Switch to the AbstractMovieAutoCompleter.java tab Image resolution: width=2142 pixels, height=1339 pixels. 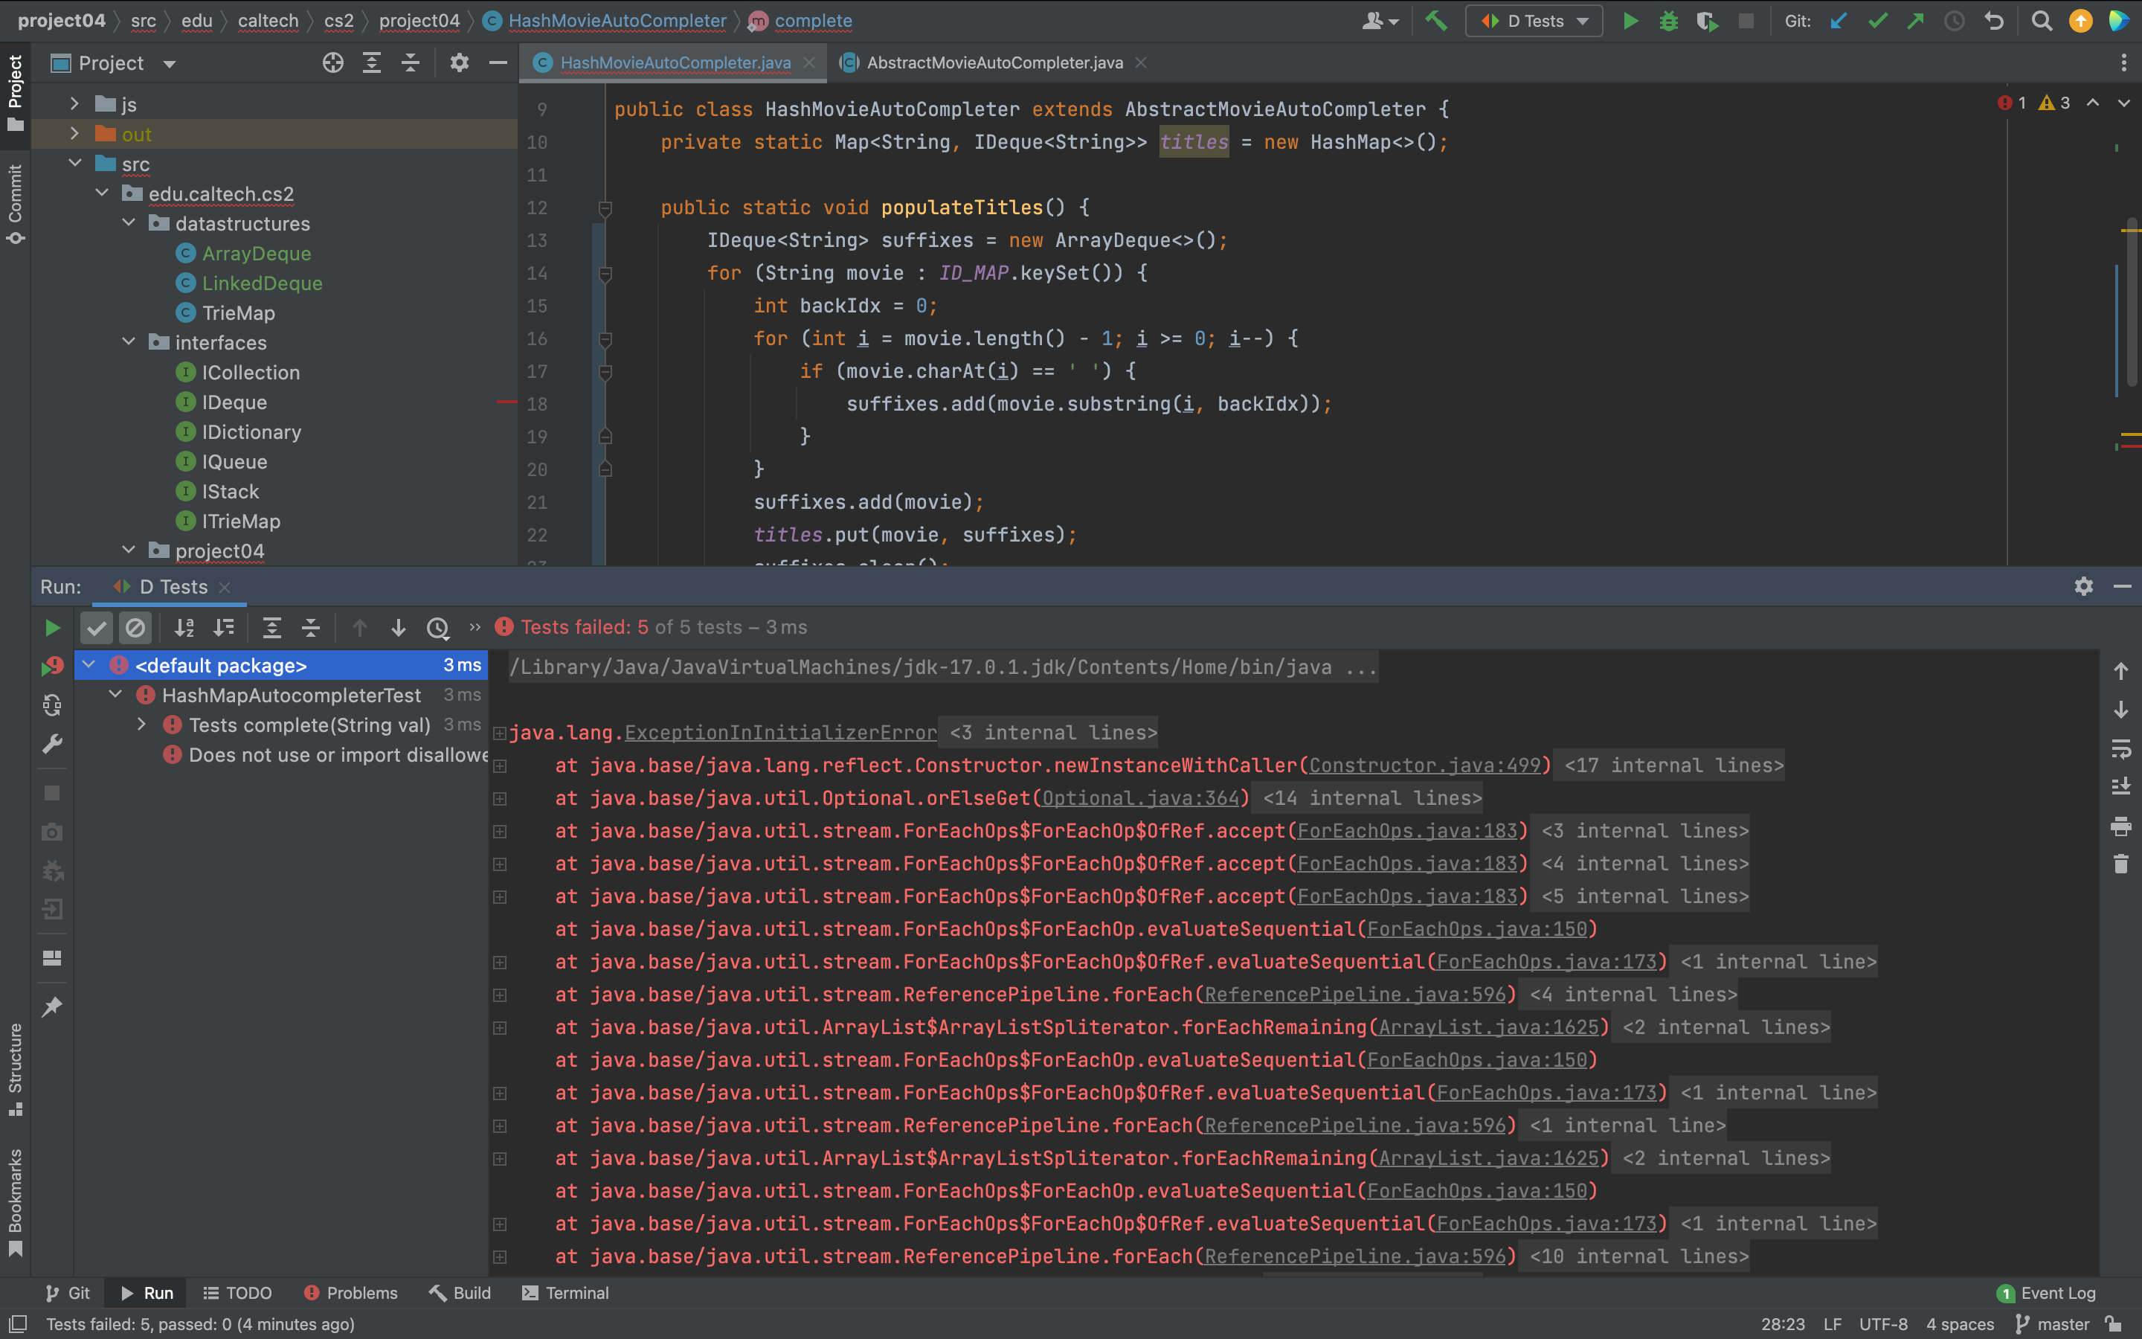coord(994,63)
